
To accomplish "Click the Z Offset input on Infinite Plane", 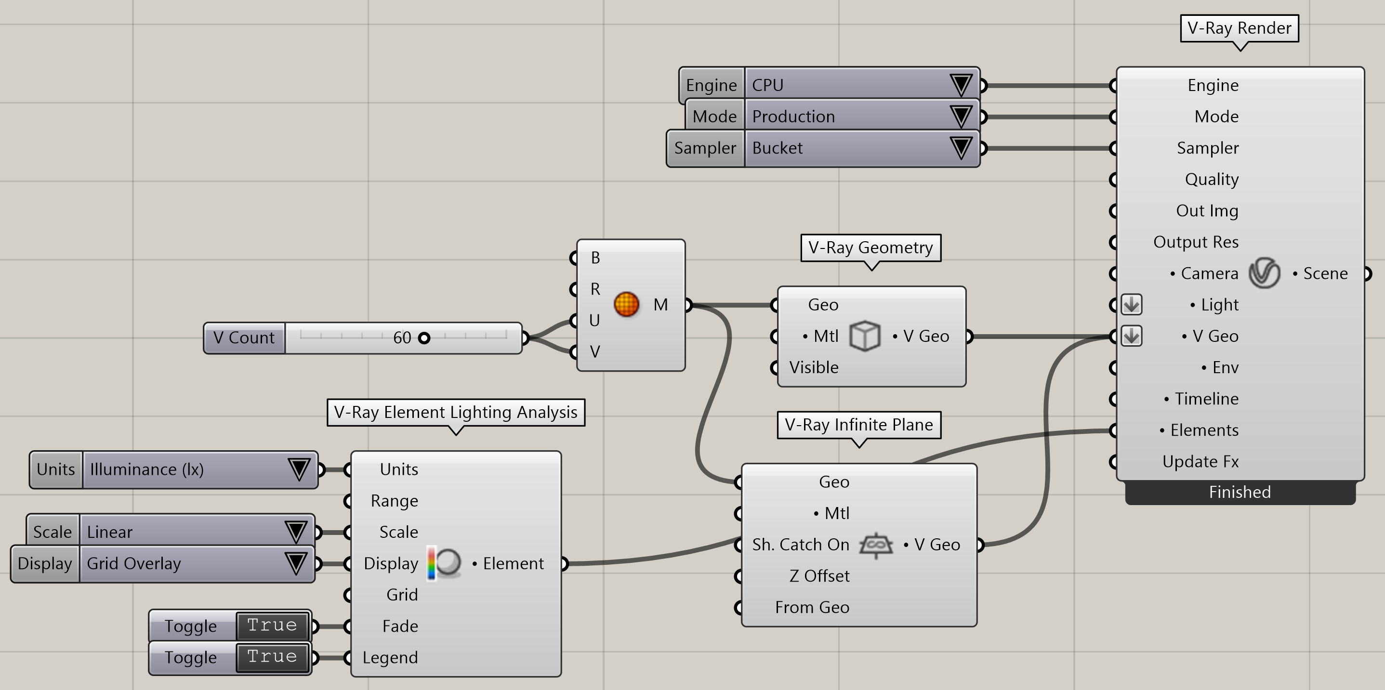I will tap(819, 576).
